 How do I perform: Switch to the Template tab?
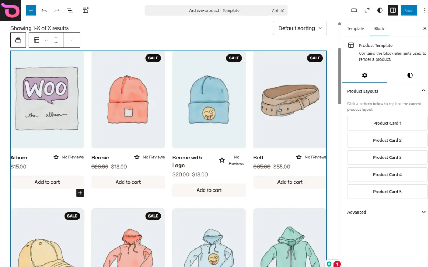pyautogui.click(x=356, y=28)
